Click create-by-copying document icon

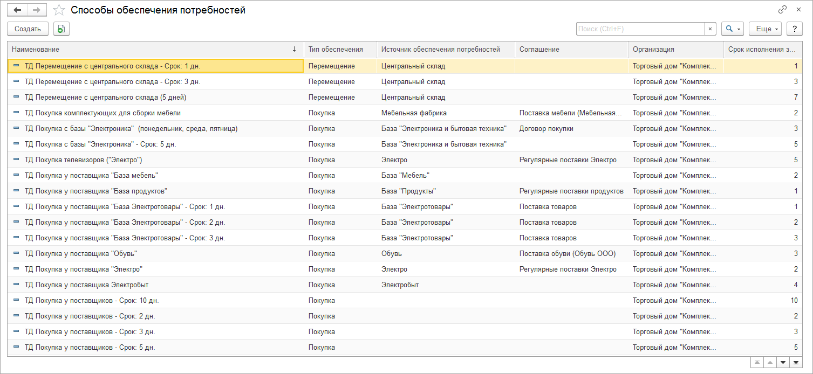click(62, 29)
